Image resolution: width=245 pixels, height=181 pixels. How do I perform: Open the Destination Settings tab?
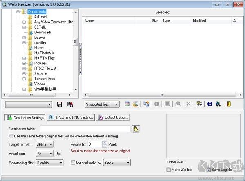pyautogui.click(x=25, y=117)
